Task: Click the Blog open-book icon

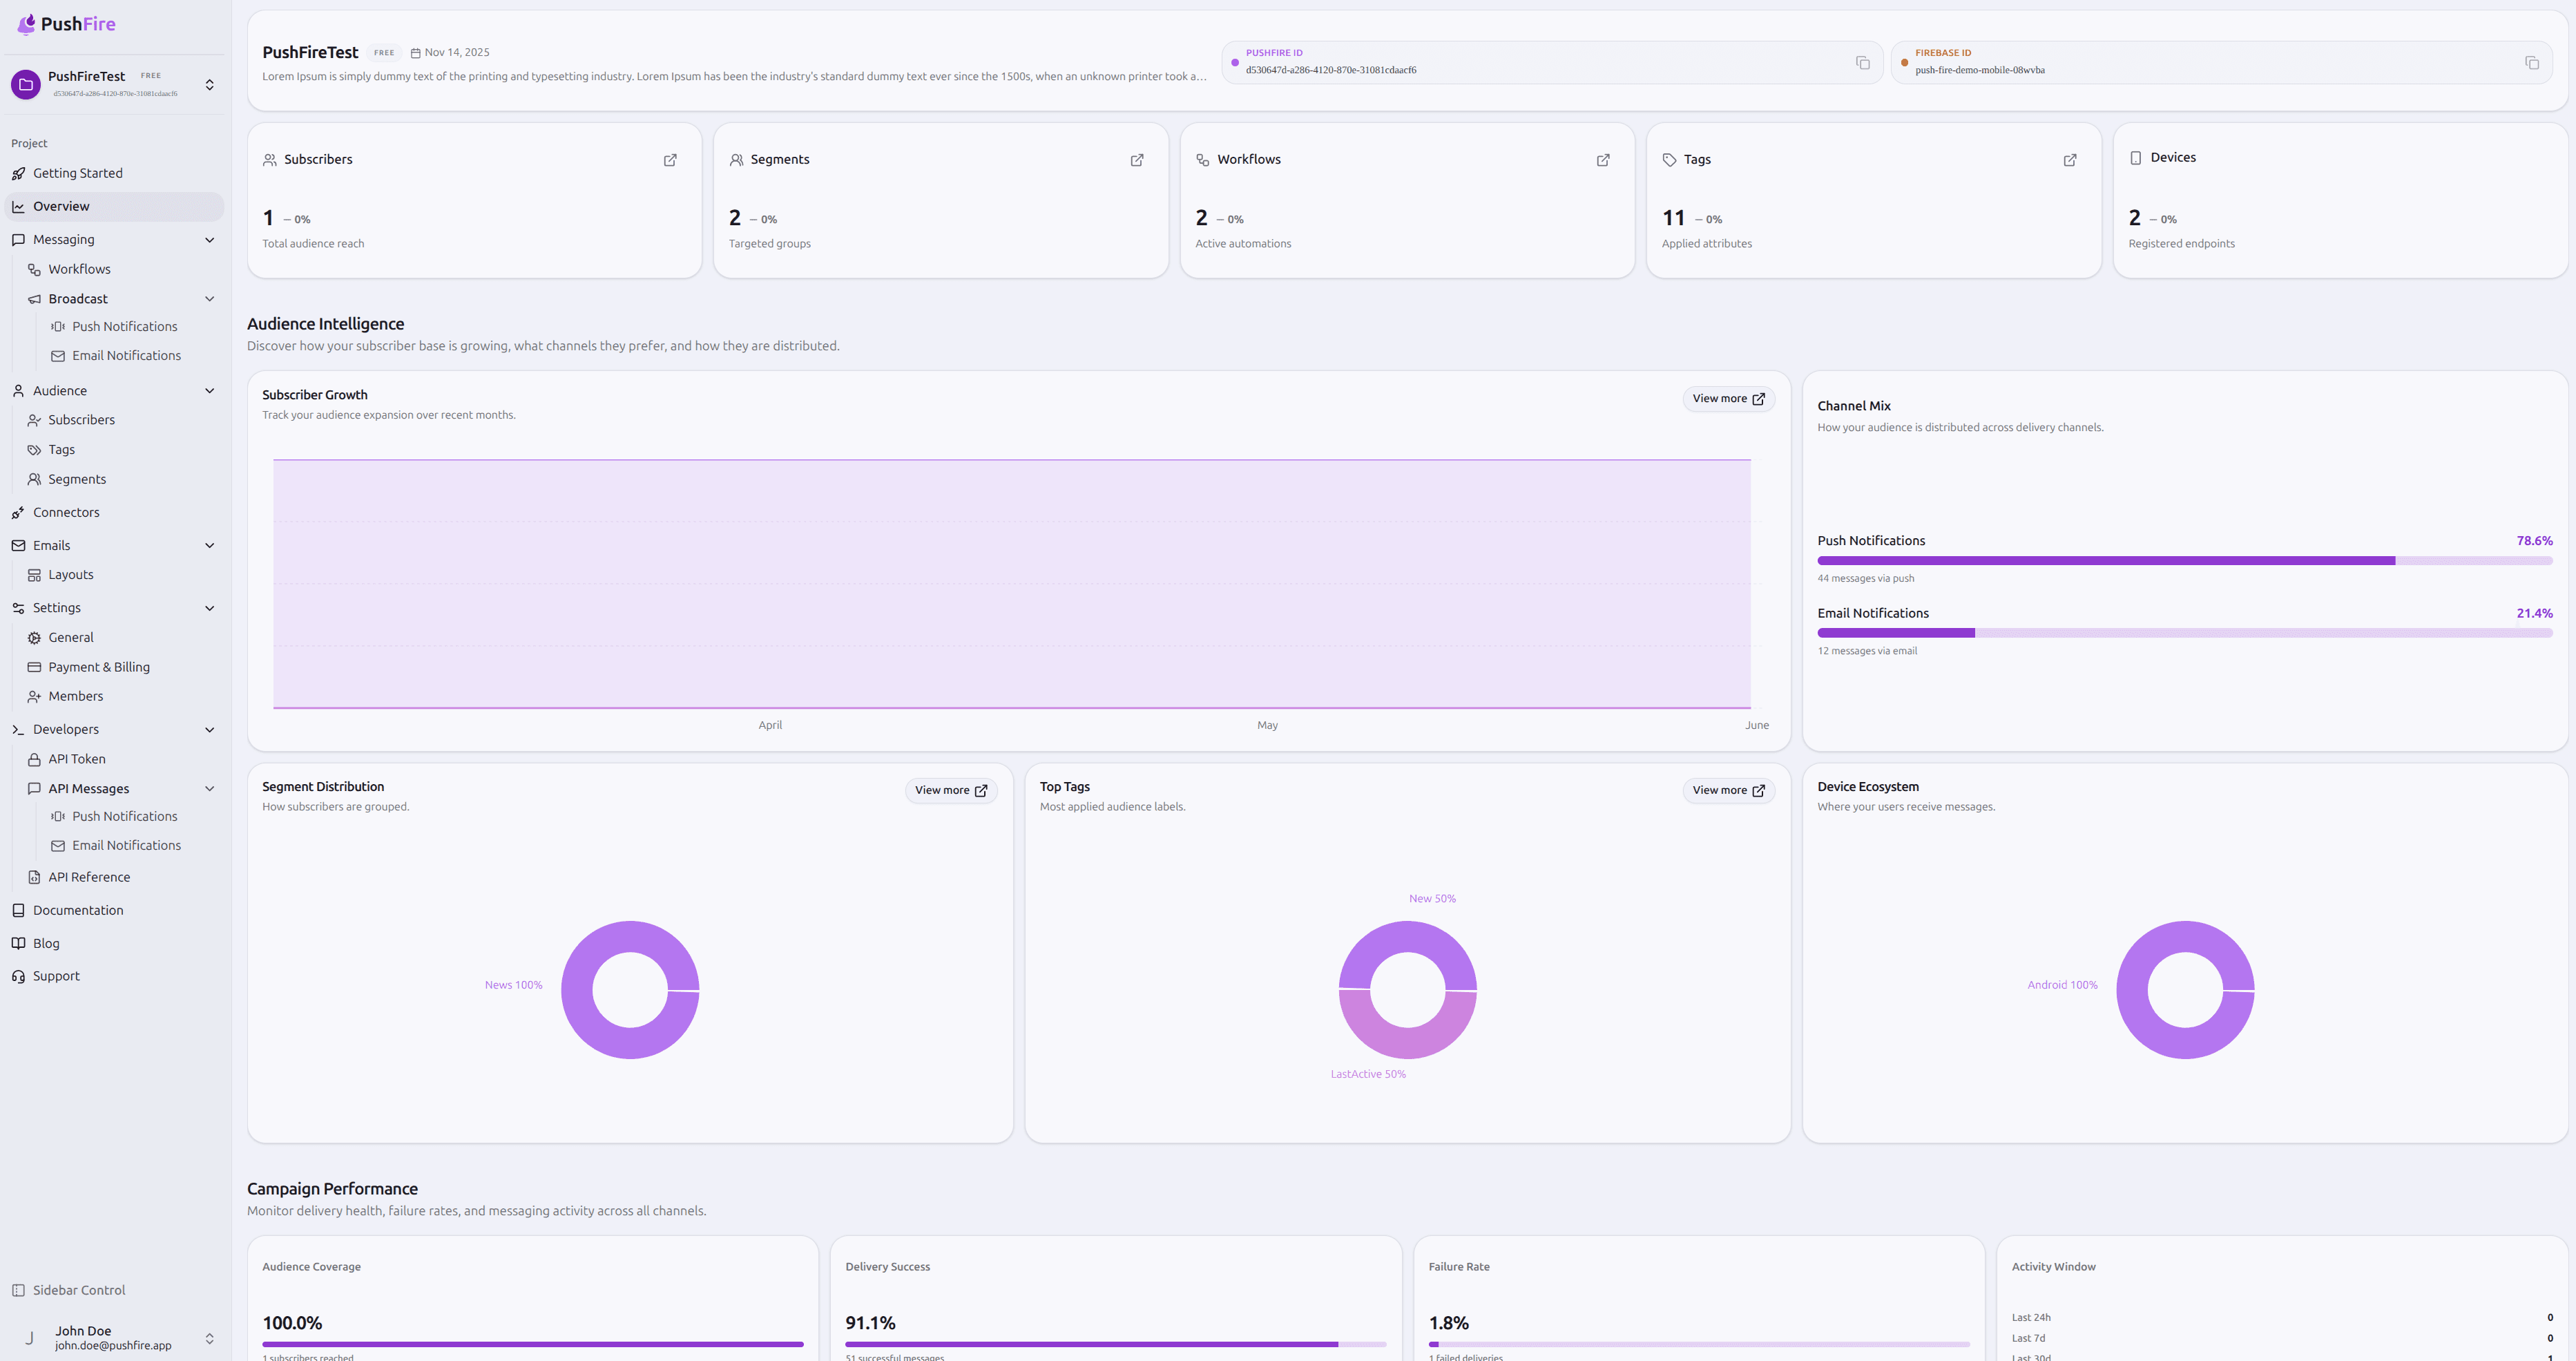Action: click(x=18, y=944)
